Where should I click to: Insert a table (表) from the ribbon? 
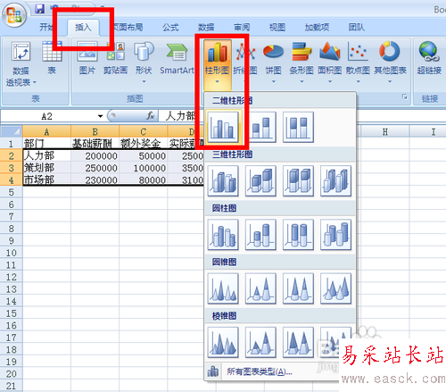[x=52, y=58]
